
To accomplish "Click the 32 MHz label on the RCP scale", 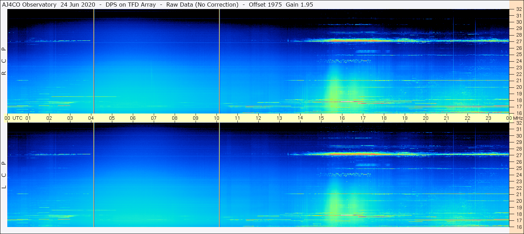I will (519, 9).
